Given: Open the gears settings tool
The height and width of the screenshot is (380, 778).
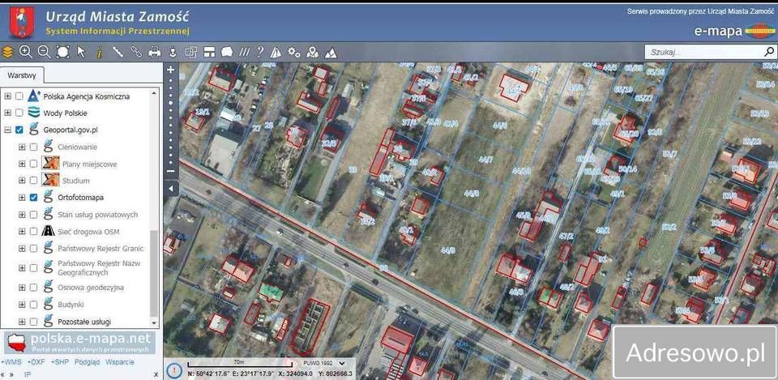Looking at the screenshot, I should tap(293, 52).
